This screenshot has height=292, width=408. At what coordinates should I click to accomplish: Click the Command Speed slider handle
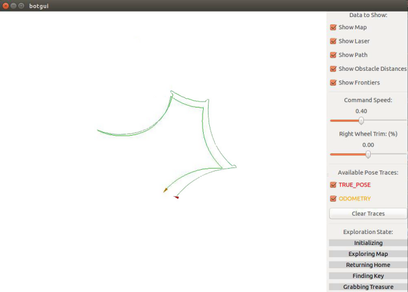coord(361,120)
